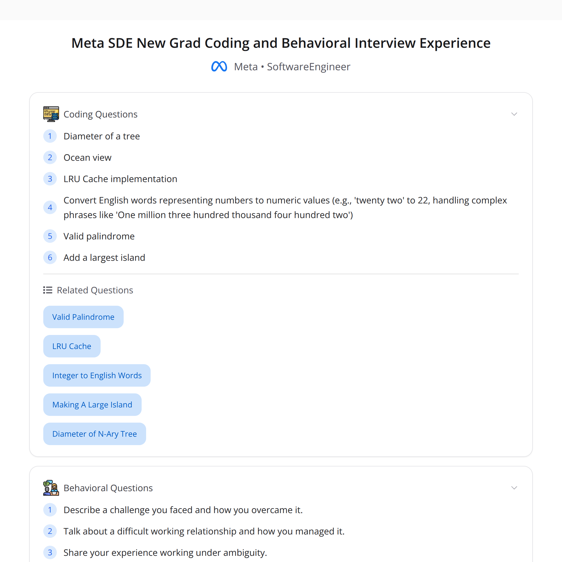Collapse the Coding Questions section chevron

(514, 114)
